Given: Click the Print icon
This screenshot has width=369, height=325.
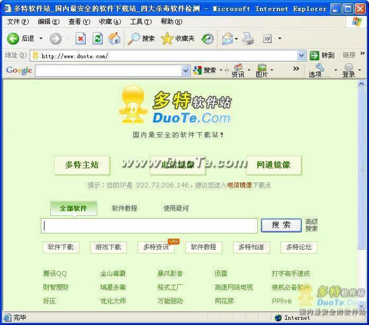Looking at the screenshot, I should pyautogui.click(x=248, y=39).
